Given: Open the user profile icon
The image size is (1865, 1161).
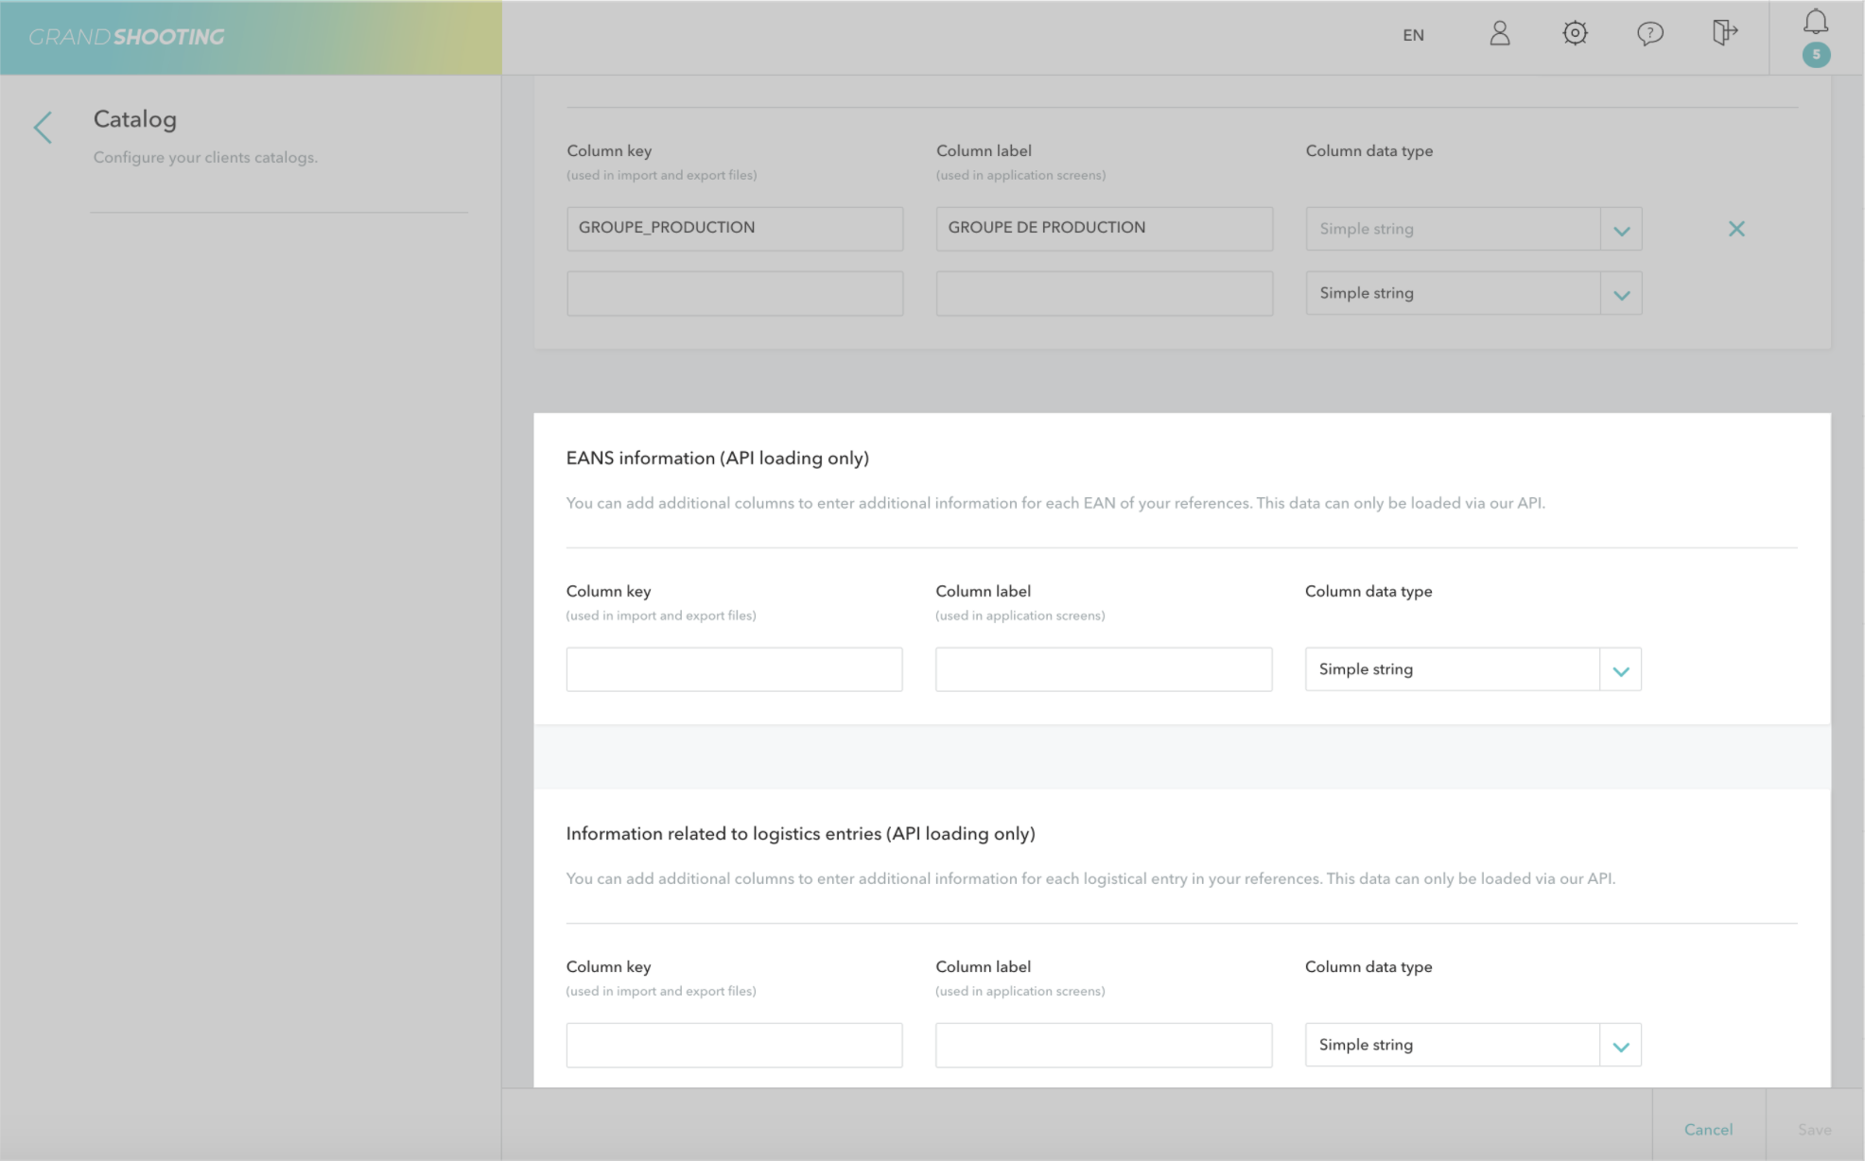Looking at the screenshot, I should pos(1499,34).
